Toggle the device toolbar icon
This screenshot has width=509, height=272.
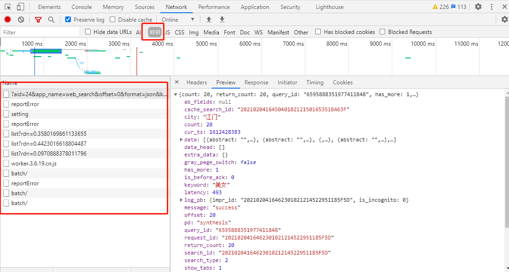20,7
